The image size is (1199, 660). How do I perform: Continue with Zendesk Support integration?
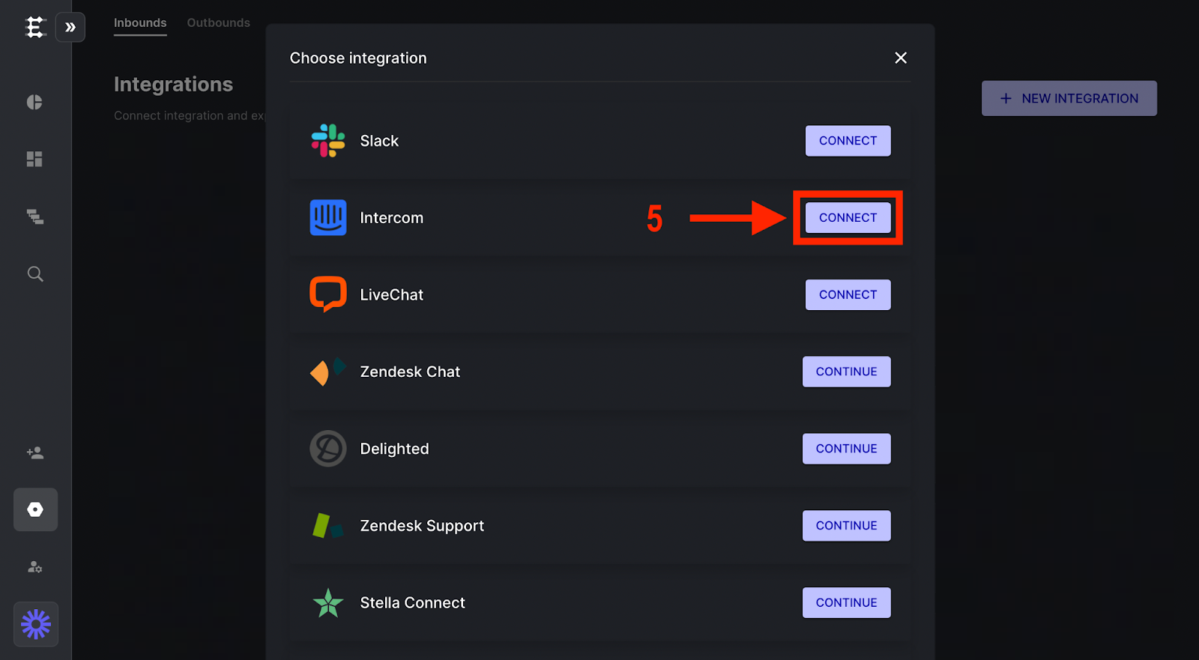(x=846, y=526)
